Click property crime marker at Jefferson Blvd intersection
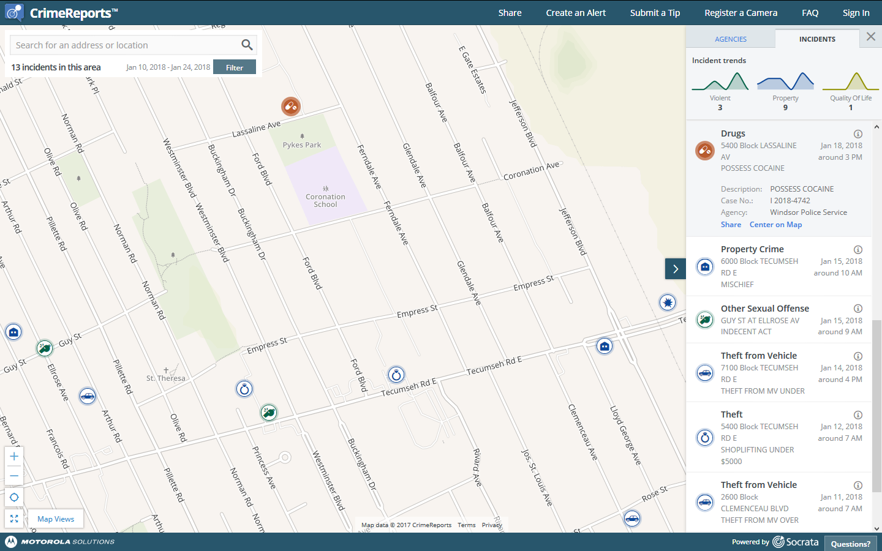This screenshot has height=551, width=882. tap(605, 346)
